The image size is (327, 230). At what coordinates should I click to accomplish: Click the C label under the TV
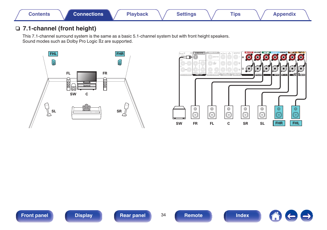[87, 94]
